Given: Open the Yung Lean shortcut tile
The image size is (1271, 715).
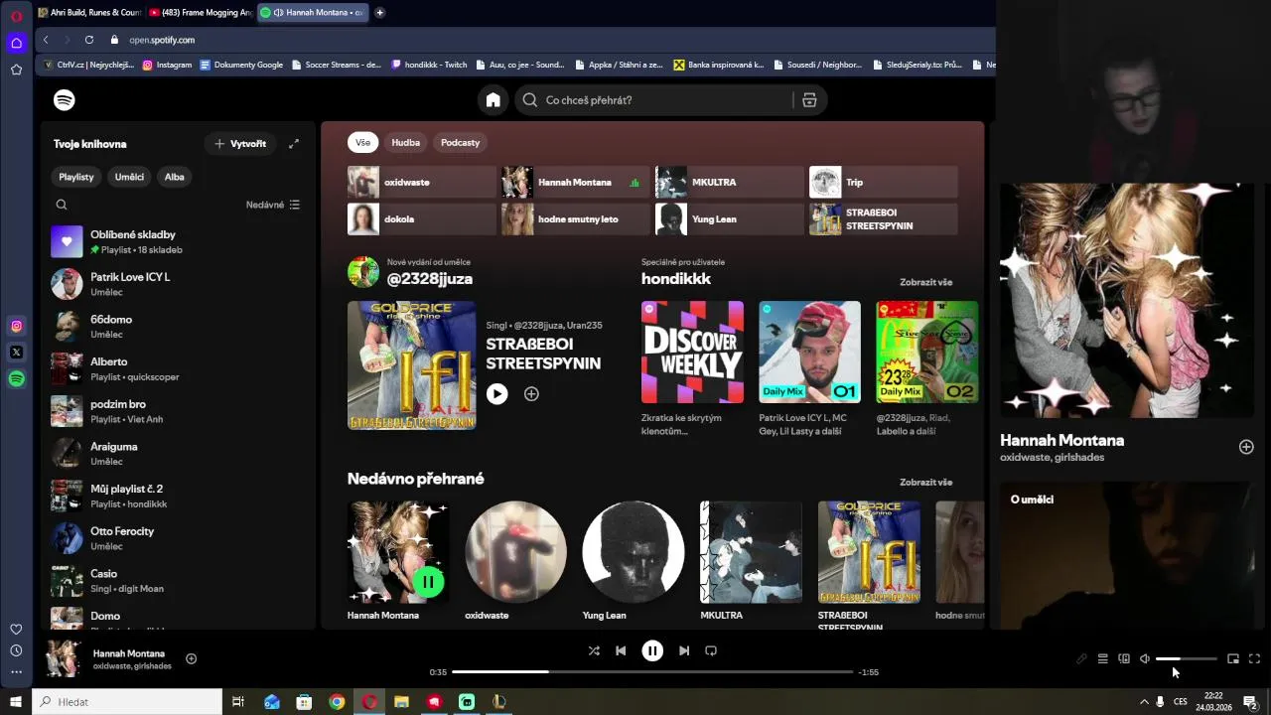Looking at the screenshot, I should [x=729, y=218].
